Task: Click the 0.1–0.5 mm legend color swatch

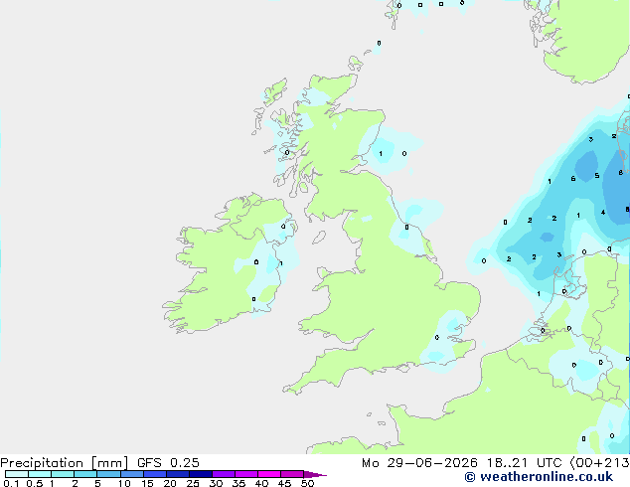Action: click(17, 474)
